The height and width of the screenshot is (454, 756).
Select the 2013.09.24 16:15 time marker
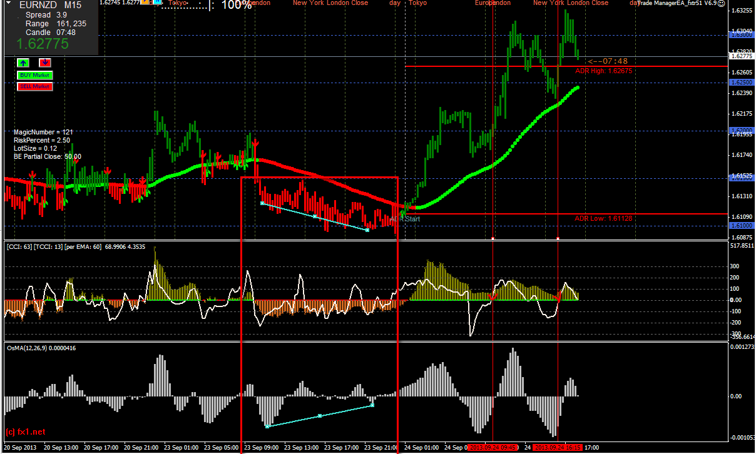pos(558,448)
